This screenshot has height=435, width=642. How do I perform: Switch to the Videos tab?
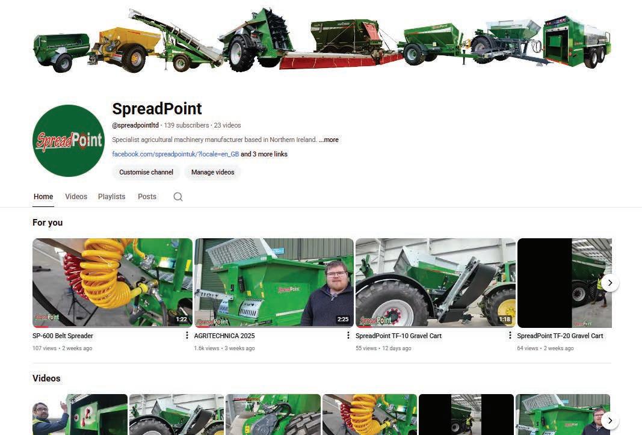tap(76, 197)
